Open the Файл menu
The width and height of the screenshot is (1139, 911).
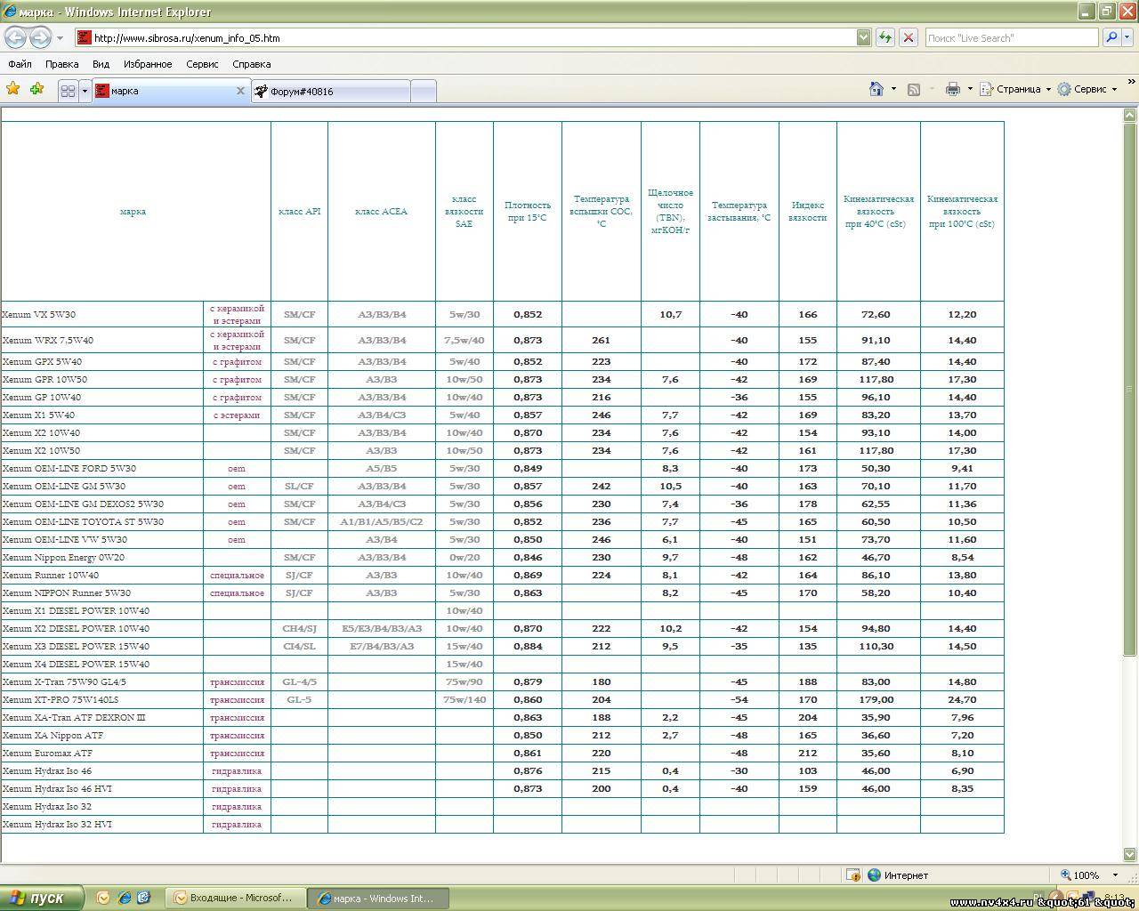pyautogui.click(x=20, y=64)
